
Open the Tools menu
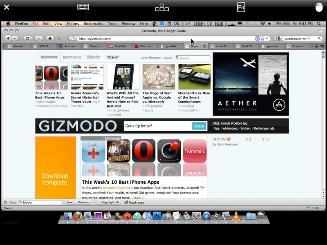112,24
